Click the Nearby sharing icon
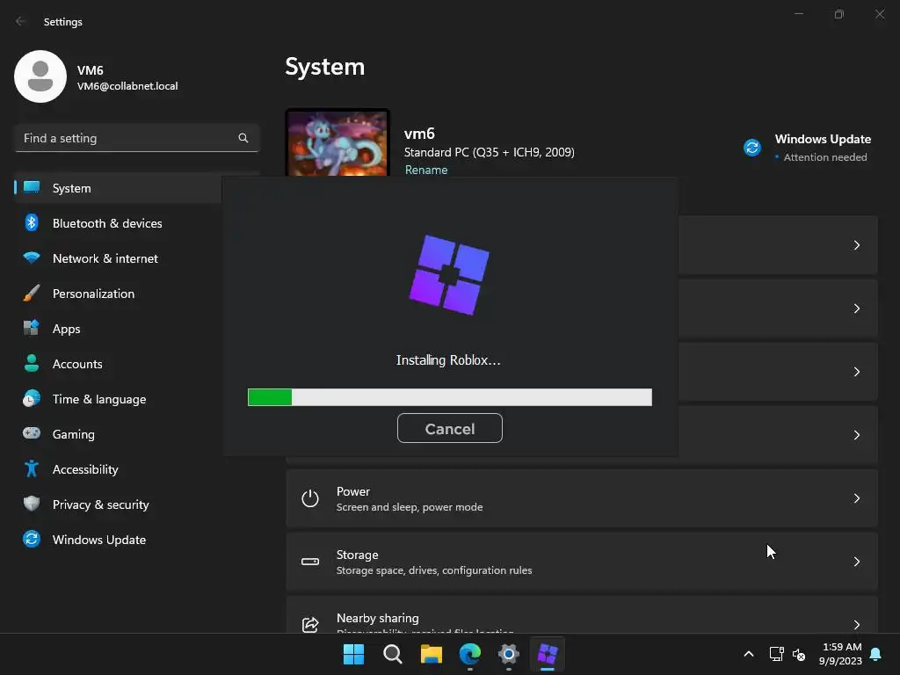900x675 pixels. [310, 625]
